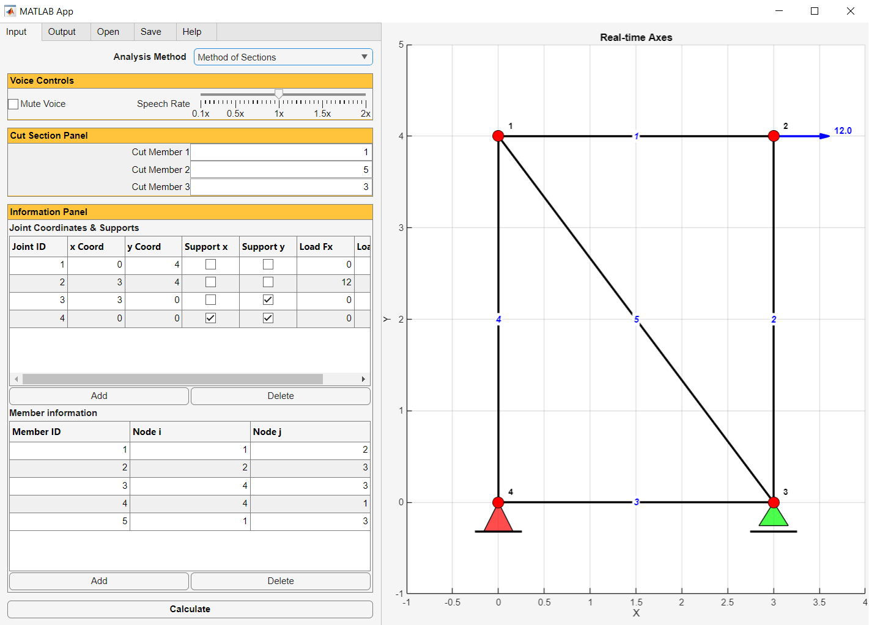Viewport: 869px width, 625px height.
Task: Click Delete below the joint coordinates table
Action: coord(281,396)
